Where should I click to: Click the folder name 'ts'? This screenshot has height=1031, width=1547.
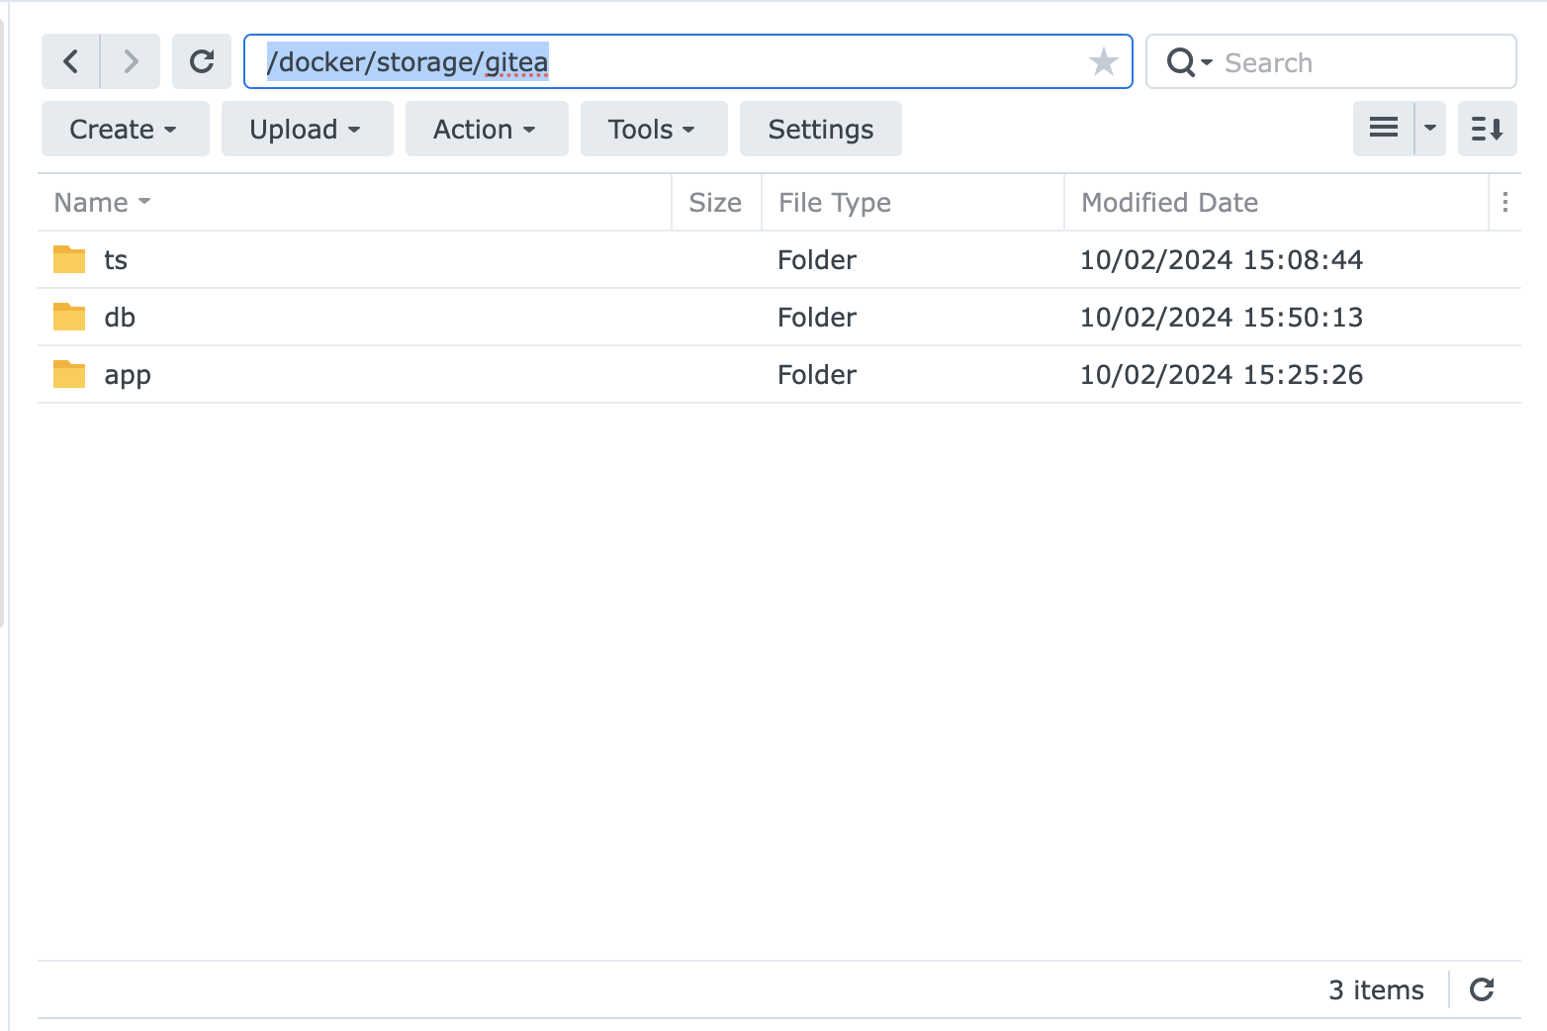point(116,260)
